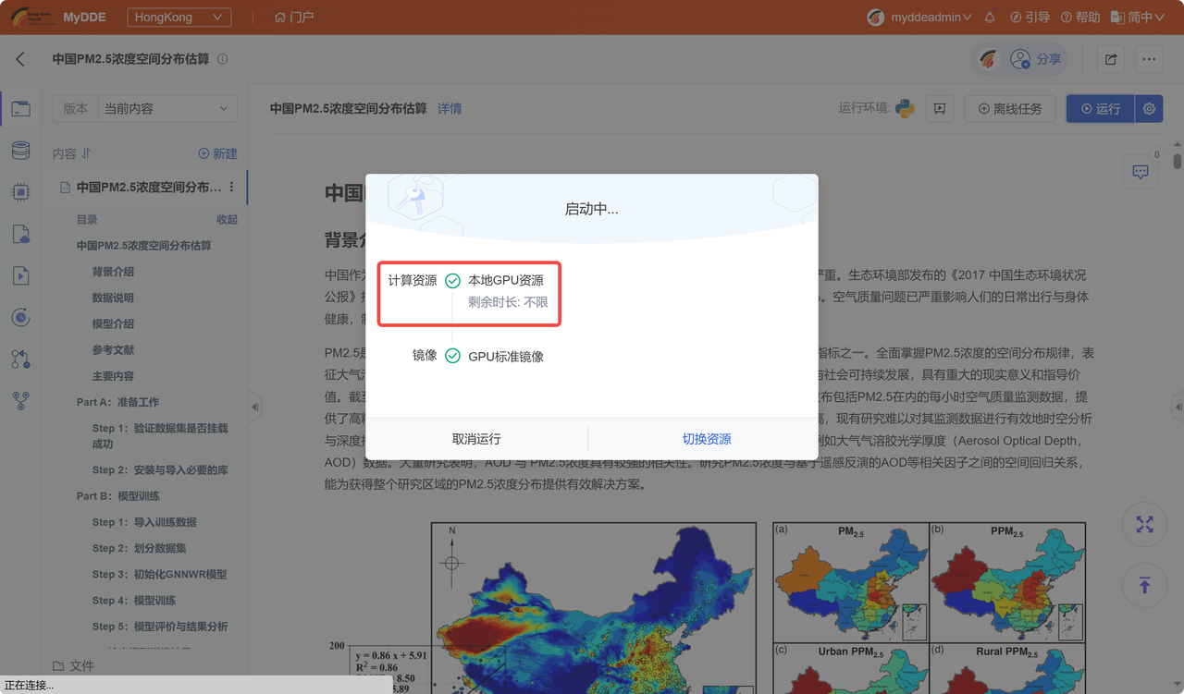Jump to Step 2：安装与导入必要的库
Image resolution: width=1184 pixels, height=694 pixels.
coord(160,469)
